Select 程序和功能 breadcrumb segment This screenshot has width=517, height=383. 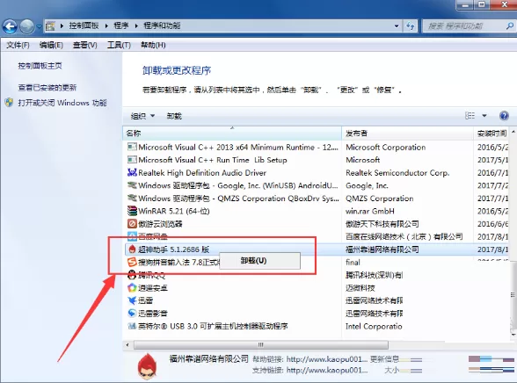click(x=162, y=25)
